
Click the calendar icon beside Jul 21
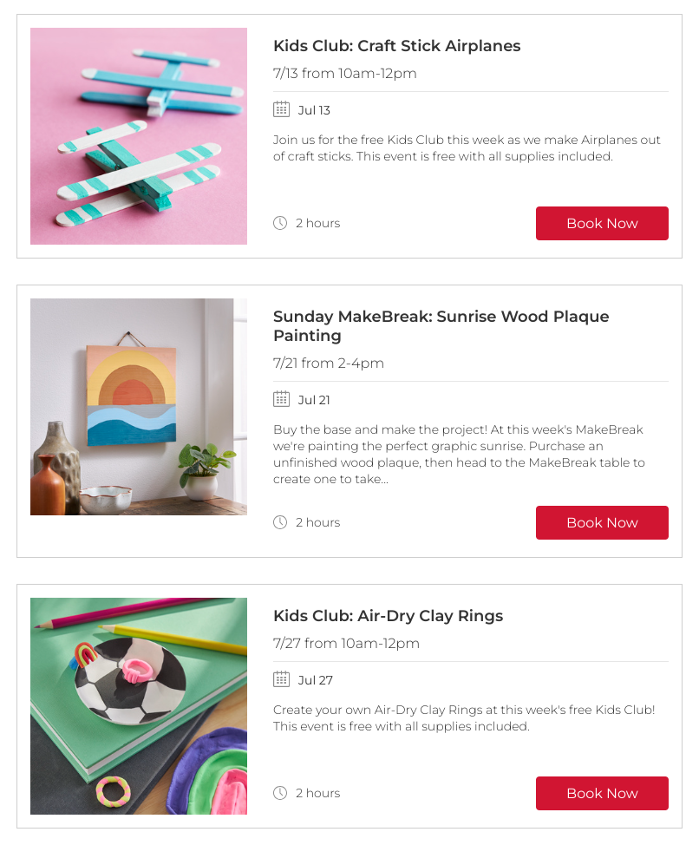pyautogui.click(x=281, y=399)
